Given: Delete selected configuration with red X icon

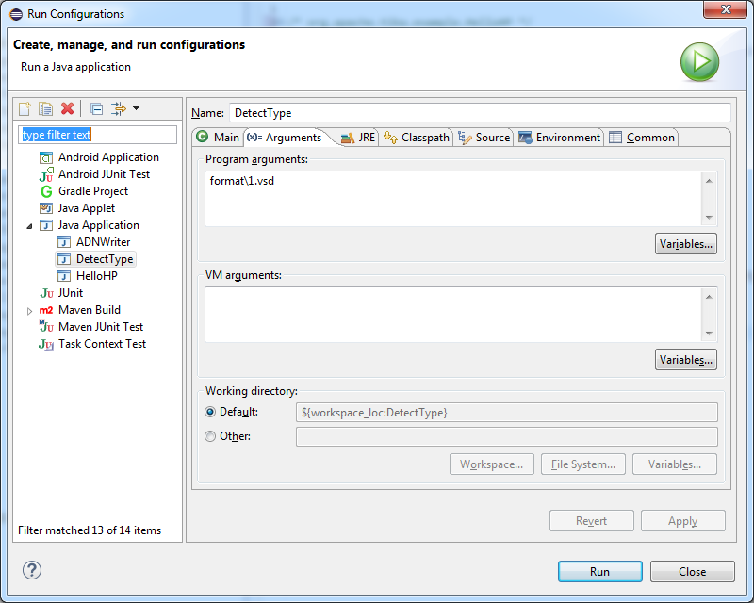Looking at the screenshot, I should tap(67, 108).
